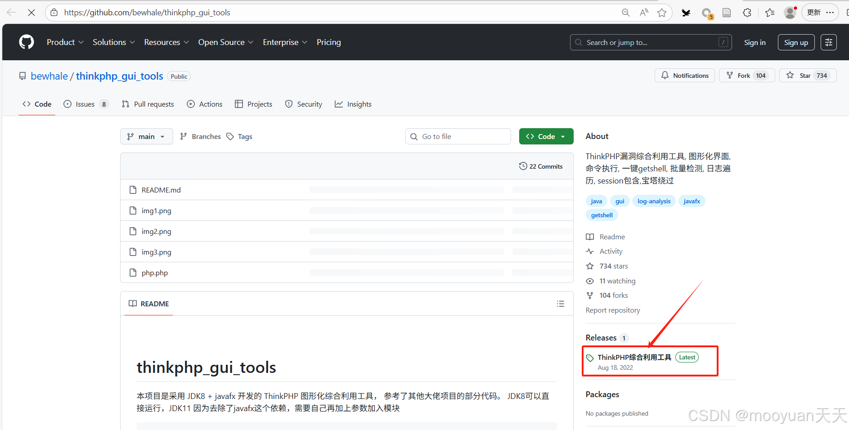The height and width of the screenshot is (430, 849).
Task: Expand the Enterprise menu
Action: click(285, 42)
